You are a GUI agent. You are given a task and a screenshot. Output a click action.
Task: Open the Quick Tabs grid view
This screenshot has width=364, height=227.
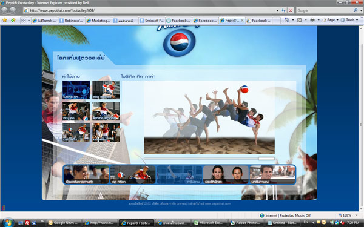[x=24, y=21]
